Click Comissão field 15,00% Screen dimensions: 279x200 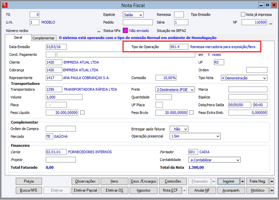click(x=166, y=78)
